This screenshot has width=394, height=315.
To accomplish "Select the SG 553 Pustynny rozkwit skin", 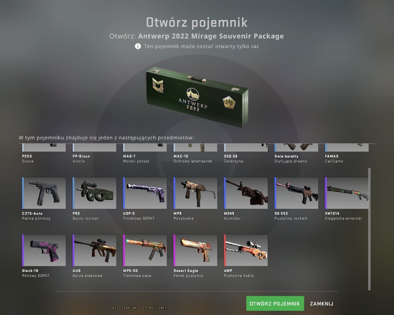I will click(297, 193).
